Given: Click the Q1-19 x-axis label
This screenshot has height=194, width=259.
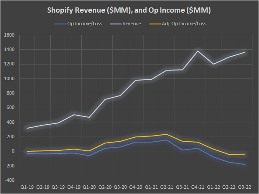Looking at the screenshot, I should (x=27, y=187).
